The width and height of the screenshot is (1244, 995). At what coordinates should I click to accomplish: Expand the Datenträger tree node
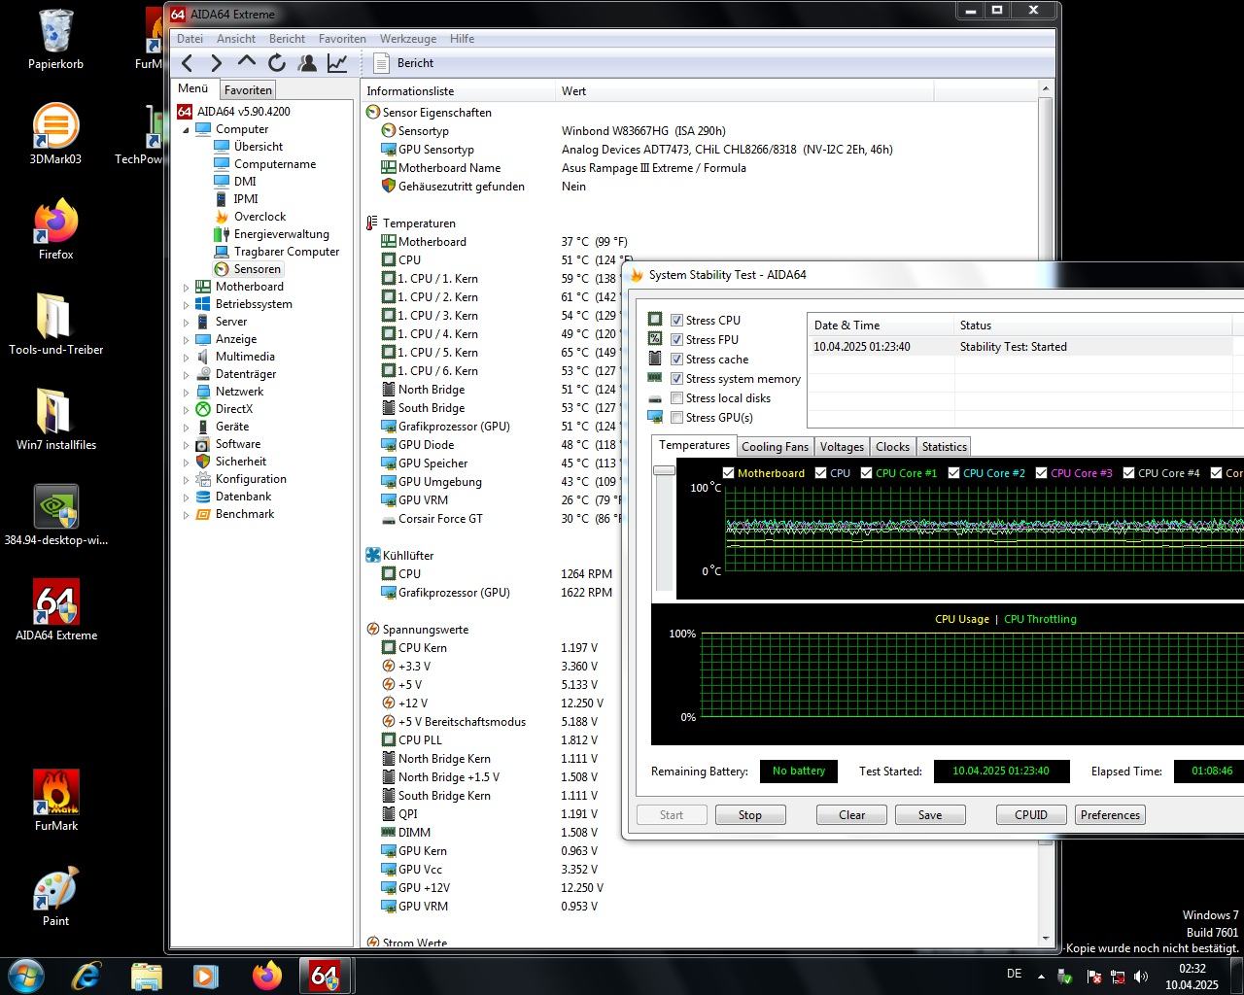point(187,374)
